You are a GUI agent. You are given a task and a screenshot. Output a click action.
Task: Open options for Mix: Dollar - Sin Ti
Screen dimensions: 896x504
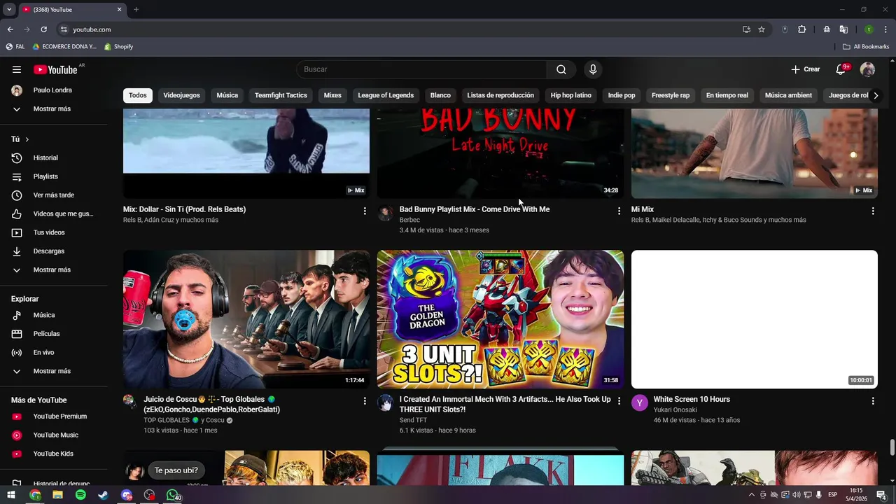coord(365,211)
